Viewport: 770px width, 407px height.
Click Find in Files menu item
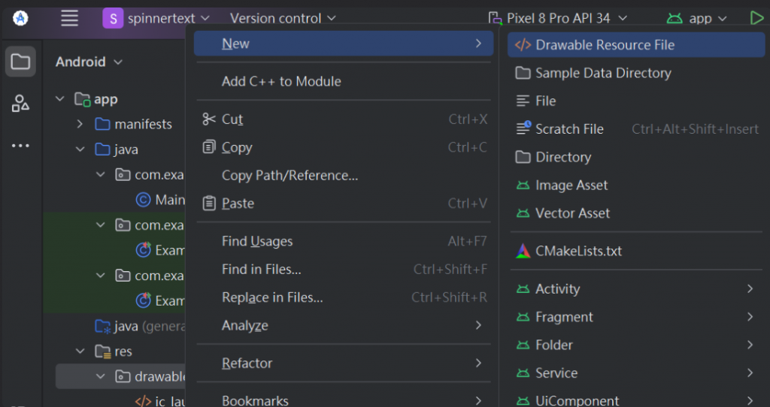(x=261, y=270)
